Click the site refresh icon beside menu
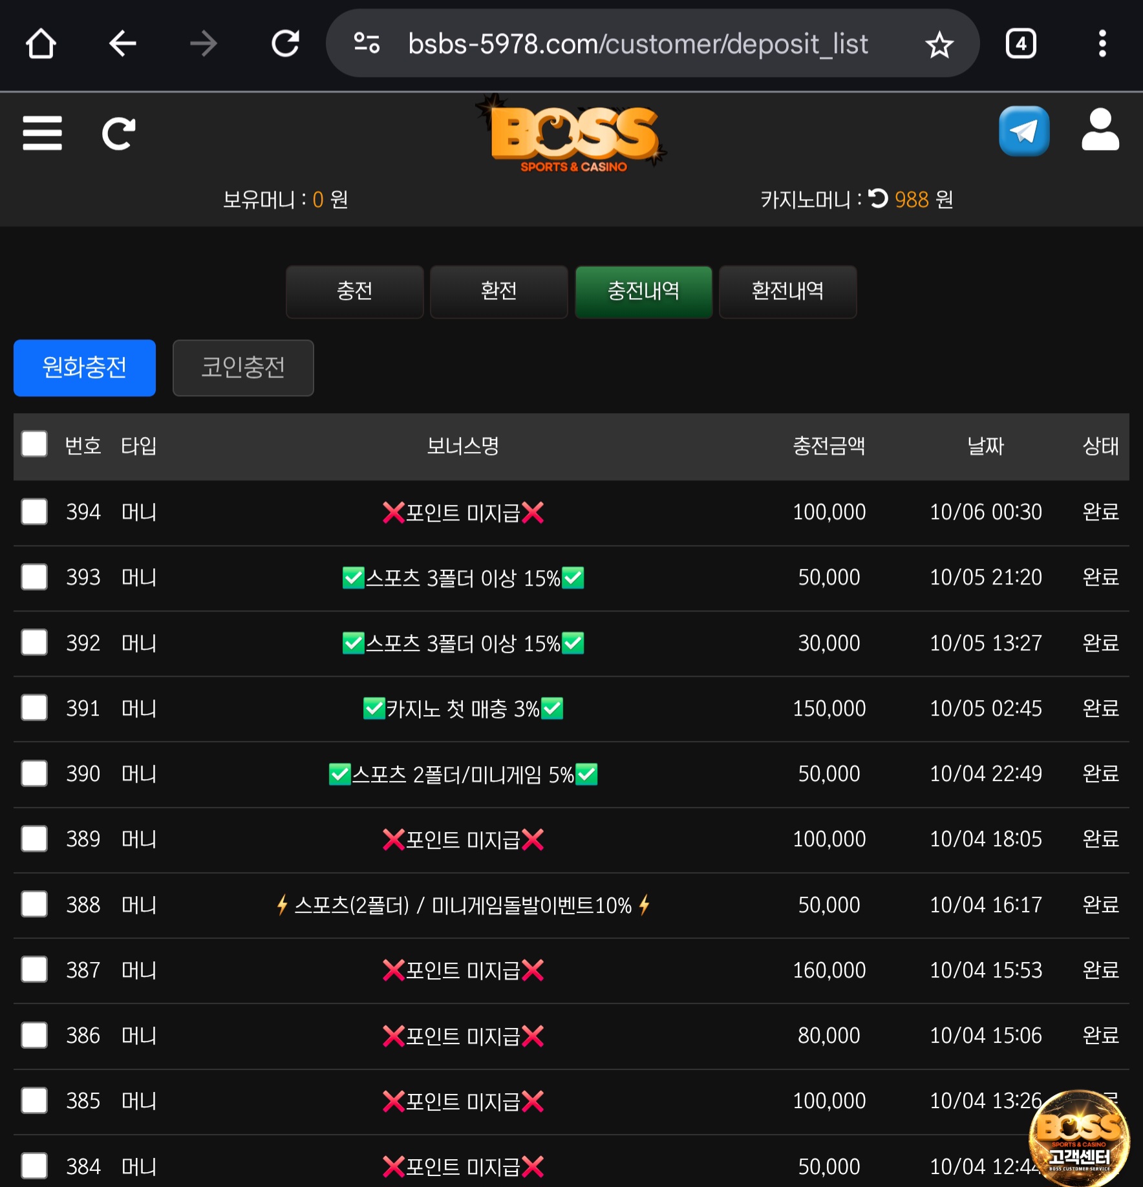Viewport: 1143px width, 1187px height. point(119,134)
